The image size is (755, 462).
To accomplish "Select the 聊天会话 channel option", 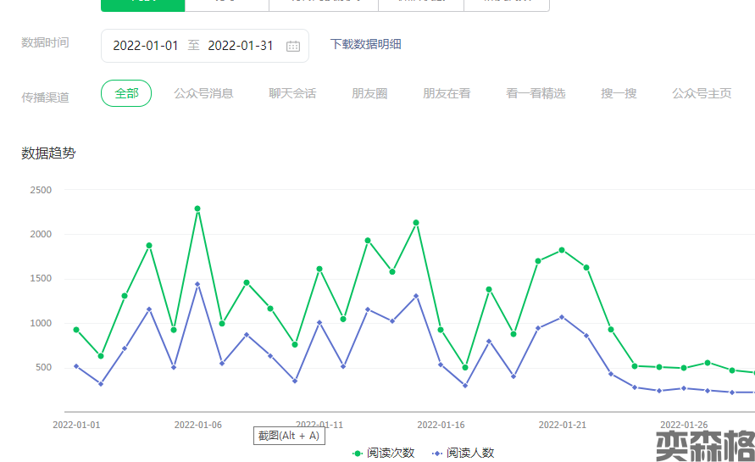I will [x=292, y=93].
